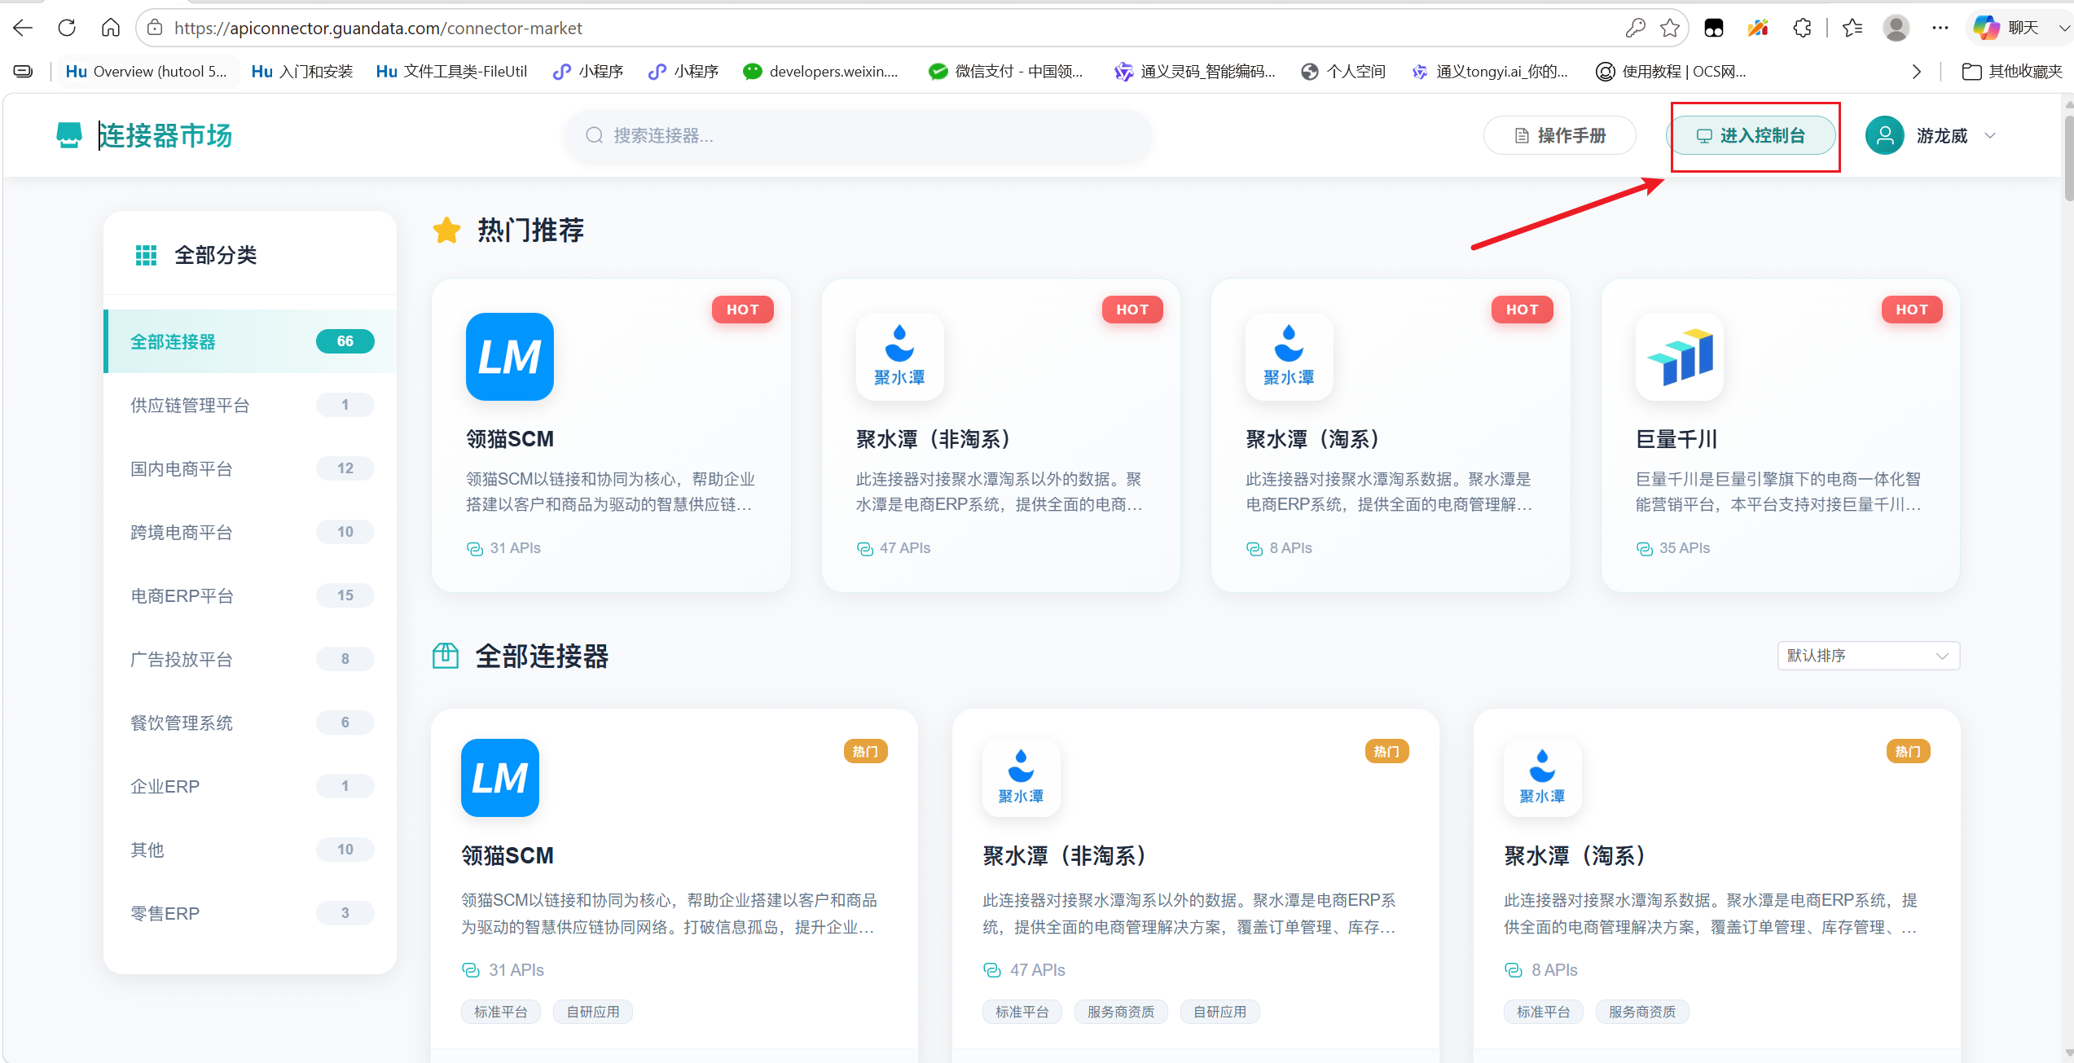Click the 热门 badge on 聚水潭（淘系）card
Viewport: 2074px width, 1063px height.
click(x=1908, y=751)
